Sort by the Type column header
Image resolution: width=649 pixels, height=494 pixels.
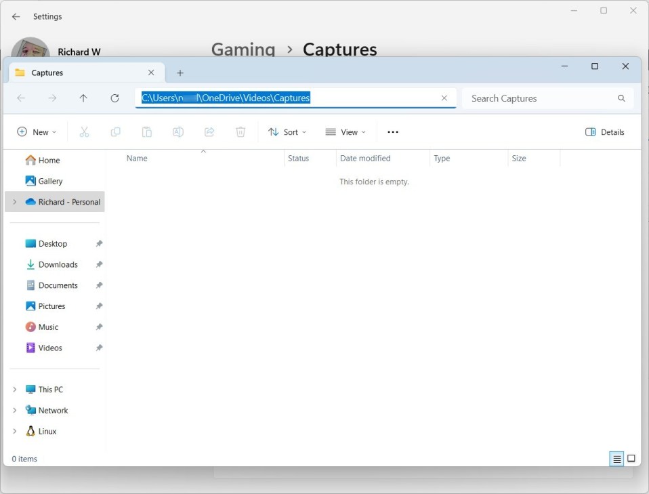442,159
